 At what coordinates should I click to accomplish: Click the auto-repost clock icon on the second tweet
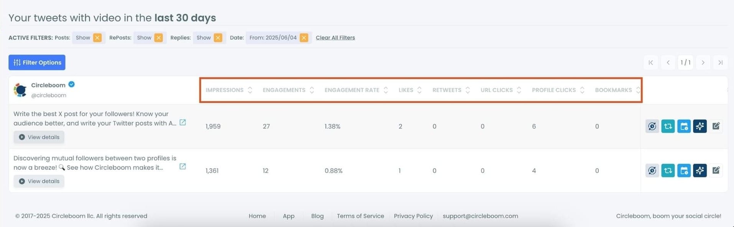coord(652,170)
